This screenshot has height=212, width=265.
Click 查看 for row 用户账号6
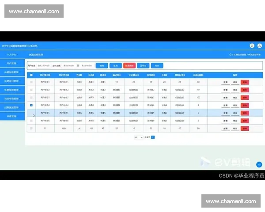point(225,121)
